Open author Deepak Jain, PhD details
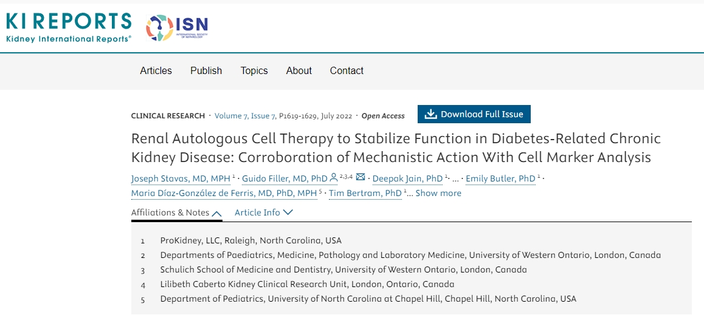The image size is (704, 315). 407,178
